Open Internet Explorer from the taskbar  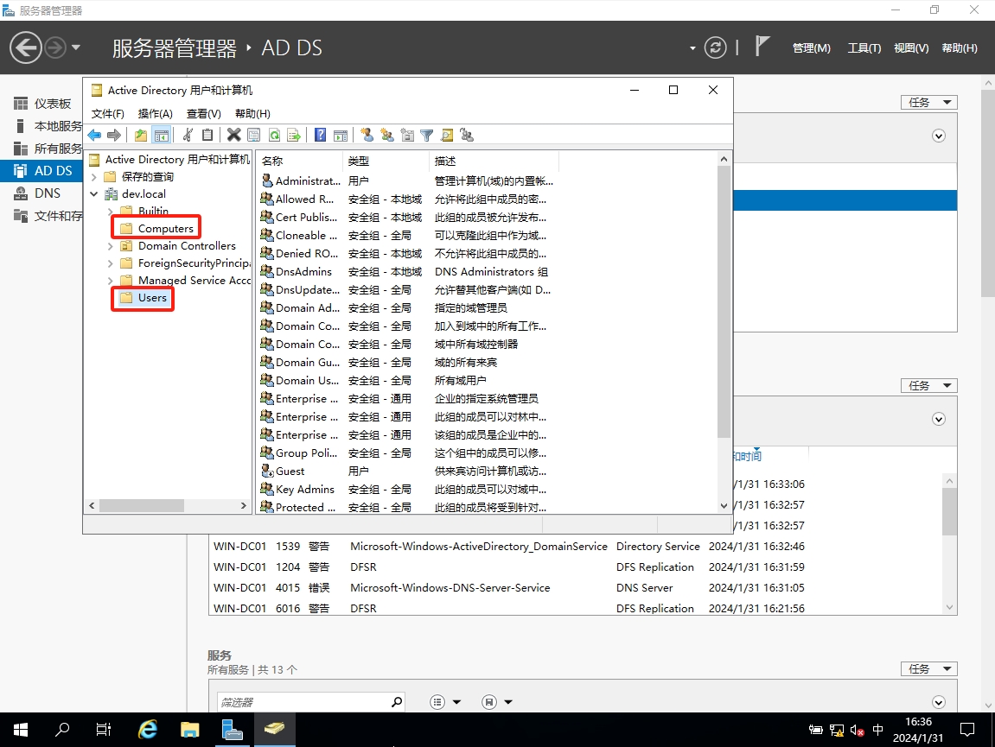(x=148, y=730)
